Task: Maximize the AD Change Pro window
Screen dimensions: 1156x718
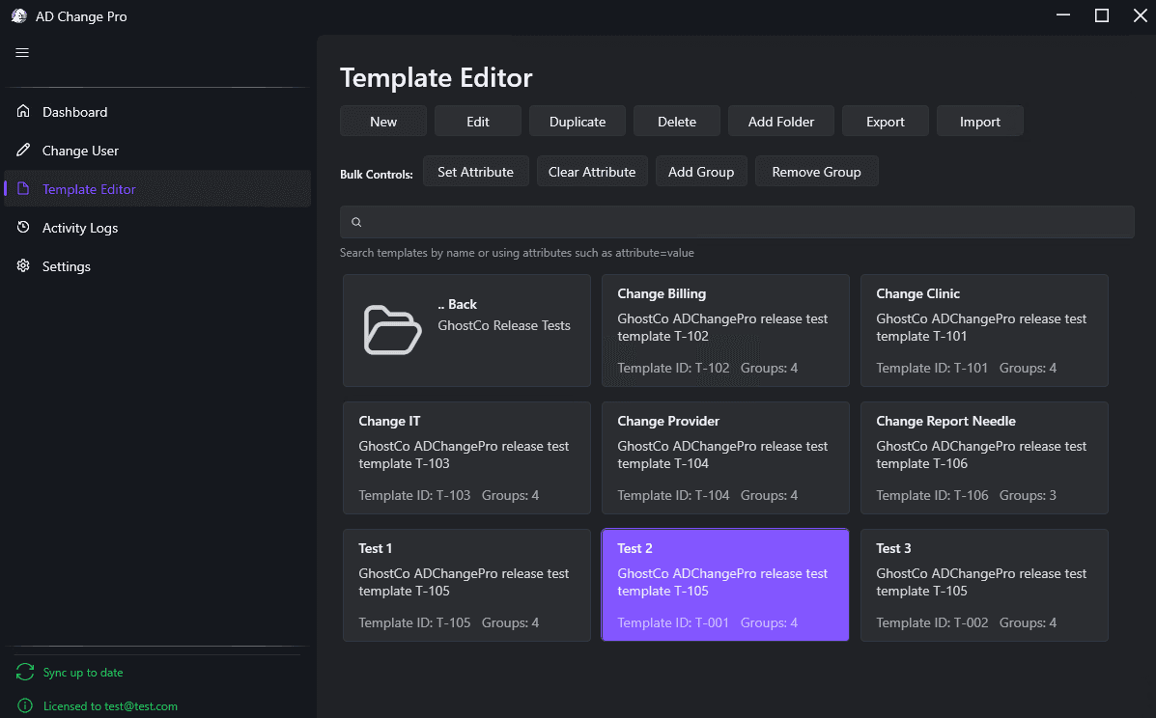Action: click(x=1102, y=15)
